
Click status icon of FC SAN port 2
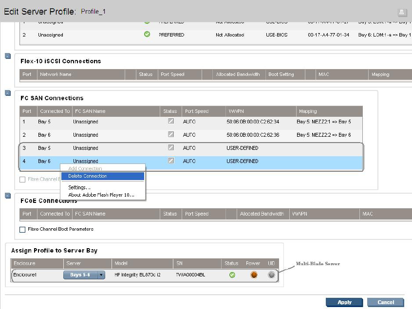pyautogui.click(x=171, y=135)
